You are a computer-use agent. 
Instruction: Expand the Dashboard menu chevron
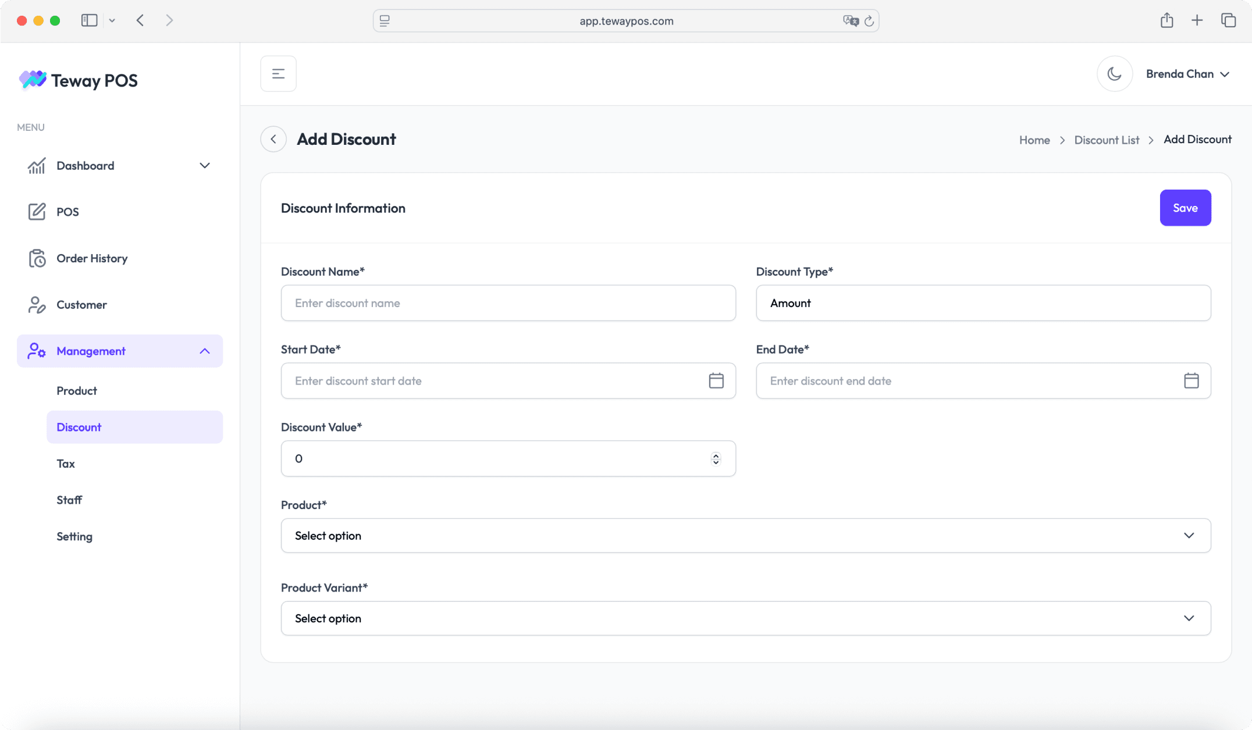click(205, 166)
